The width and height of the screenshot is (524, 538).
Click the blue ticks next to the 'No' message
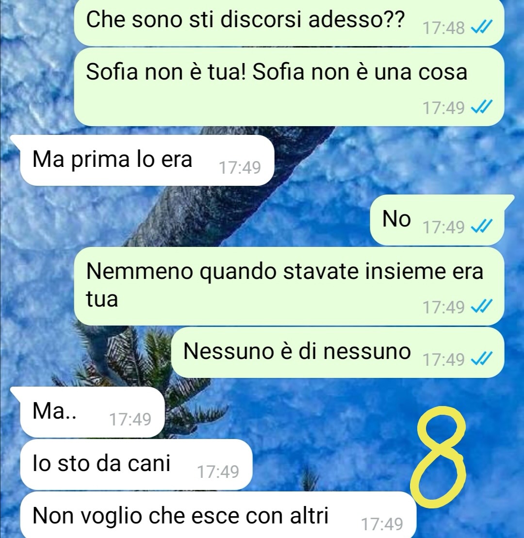tap(482, 226)
